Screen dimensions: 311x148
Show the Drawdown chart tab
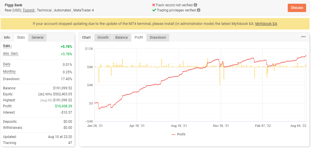[158, 37]
